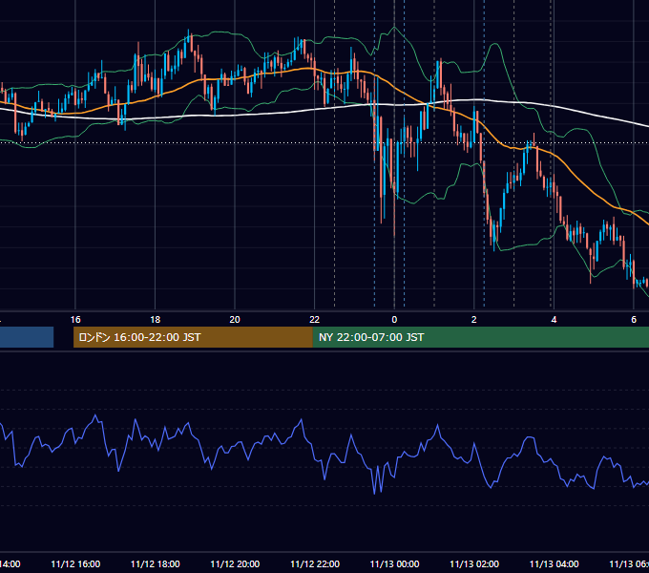This screenshot has height=573, width=649.
Task: Click hour label 4 on upper time axis
Action: click(x=554, y=320)
